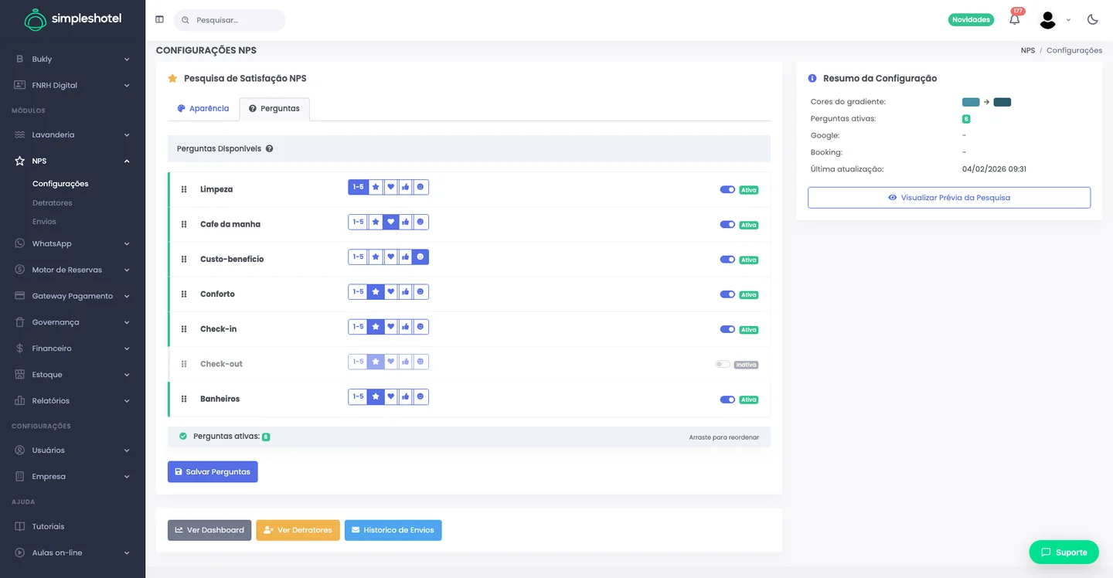1113x578 pixels.
Task: Open Detratores under NPS
Action: point(53,202)
